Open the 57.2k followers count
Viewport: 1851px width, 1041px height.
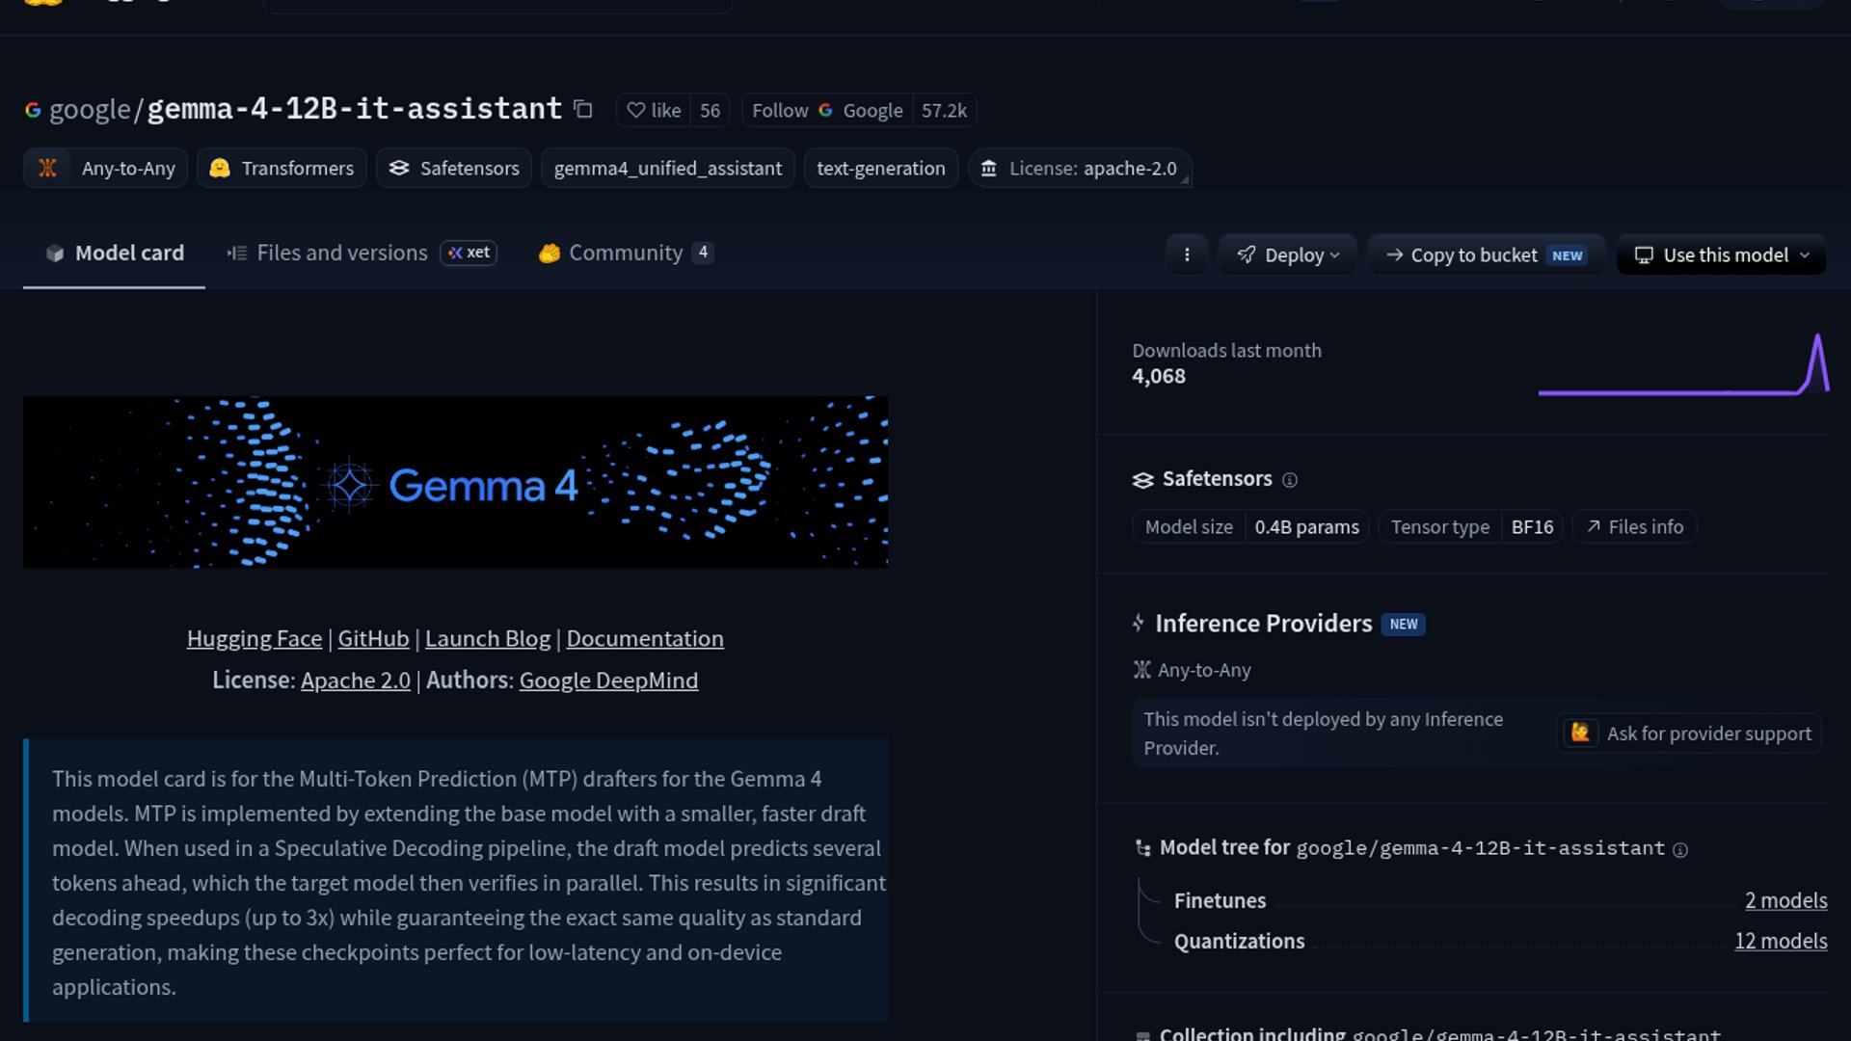pyautogui.click(x=944, y=110)
